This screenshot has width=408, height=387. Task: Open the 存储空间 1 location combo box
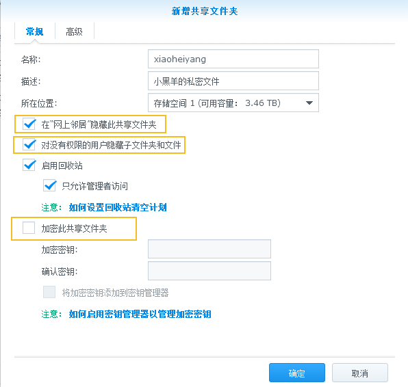click(x=233, y=103)
